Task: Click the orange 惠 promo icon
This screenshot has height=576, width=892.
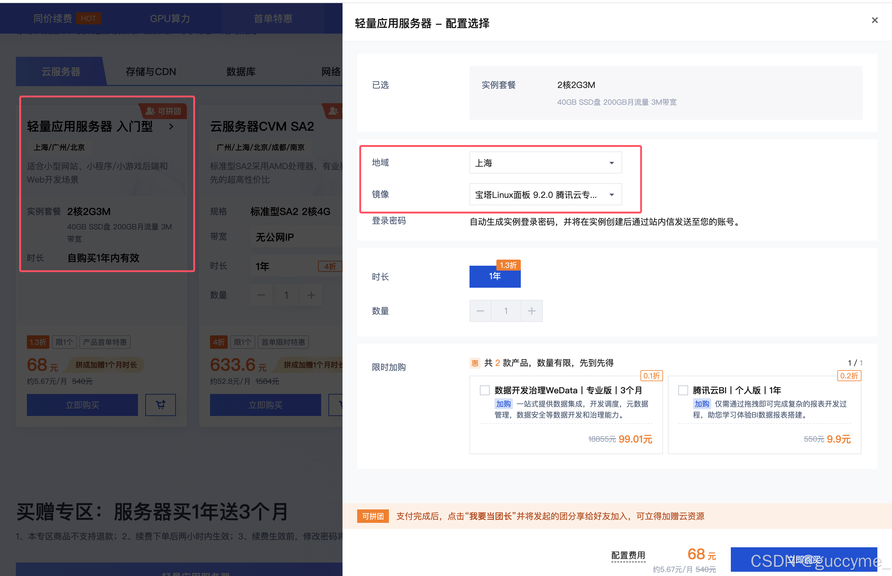Action: (475, 363)
